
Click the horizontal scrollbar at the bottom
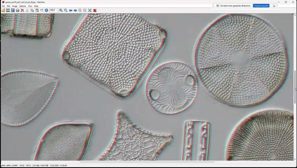pyautogui.click(x=115, y=162)
